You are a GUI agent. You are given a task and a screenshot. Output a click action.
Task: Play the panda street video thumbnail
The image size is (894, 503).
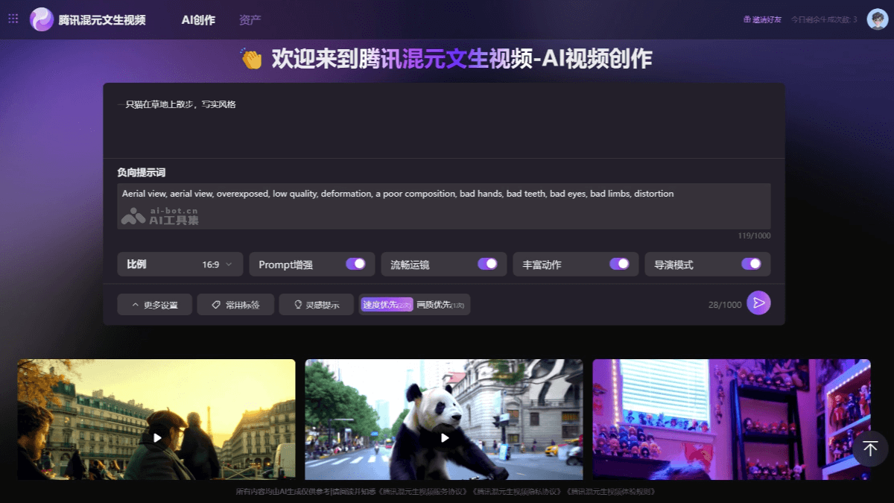pos(443,439)
